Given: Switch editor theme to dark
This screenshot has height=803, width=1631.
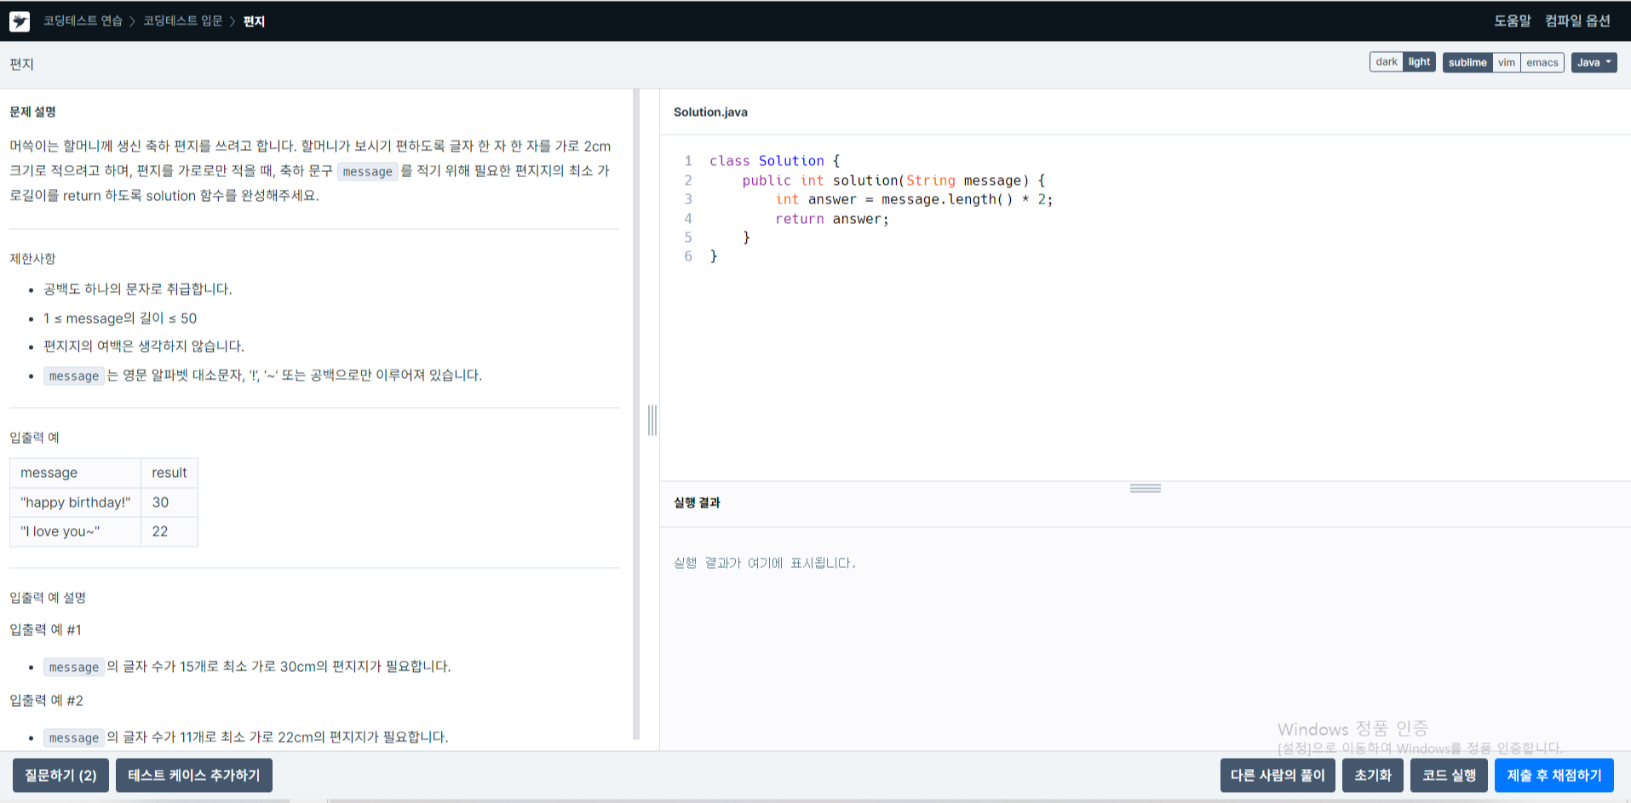Looking at the screenshot, I should click(x=1386, y=61).
